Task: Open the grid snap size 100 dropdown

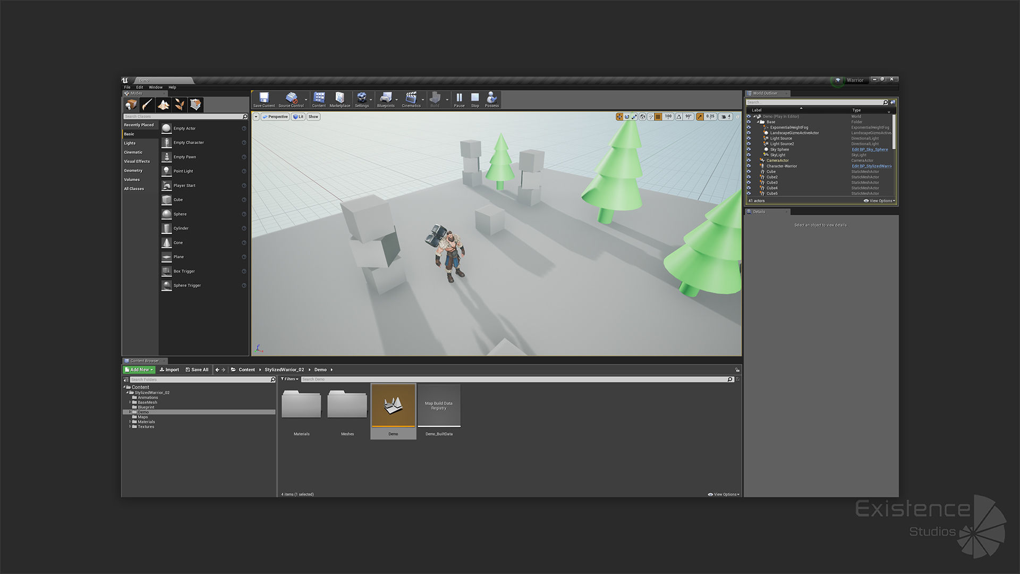Action: 668,117
